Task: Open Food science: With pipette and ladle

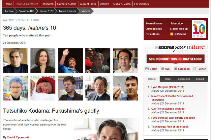Action: click(x=173, y=118)
